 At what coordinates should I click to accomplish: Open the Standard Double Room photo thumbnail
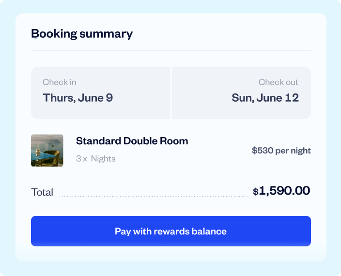pyautogui.click(x=47, y=151)
